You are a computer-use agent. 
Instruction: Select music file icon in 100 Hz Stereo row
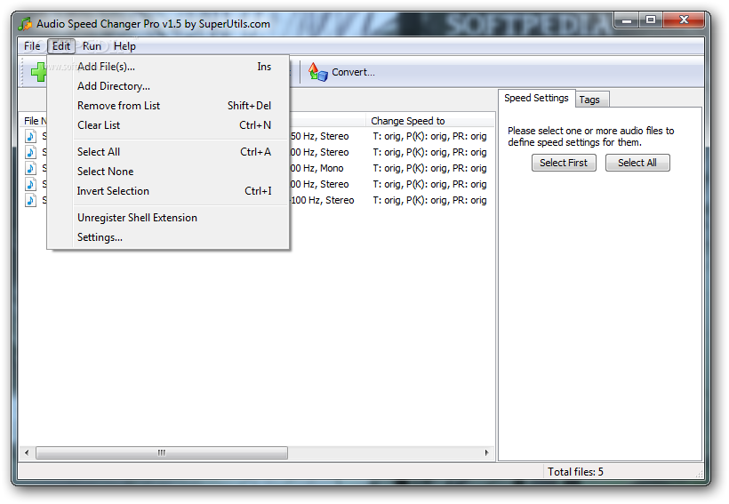click(x=31, y=200)
